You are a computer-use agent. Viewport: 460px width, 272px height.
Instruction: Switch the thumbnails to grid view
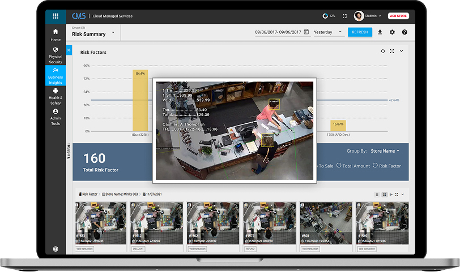(x=384, y=194)
